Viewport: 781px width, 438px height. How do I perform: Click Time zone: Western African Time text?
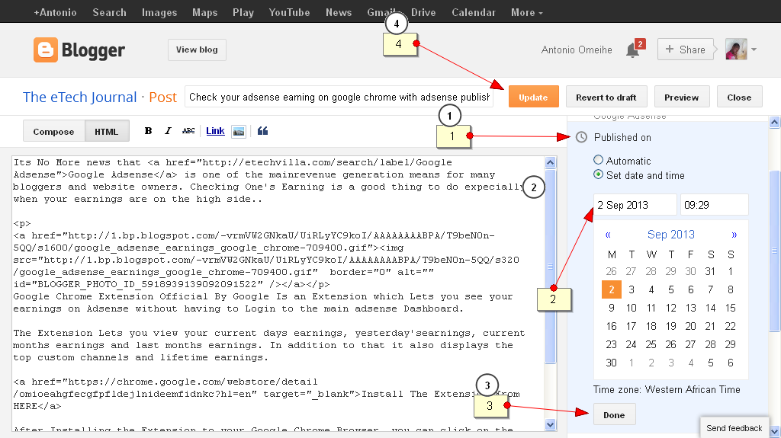click(x=667, y=390)
